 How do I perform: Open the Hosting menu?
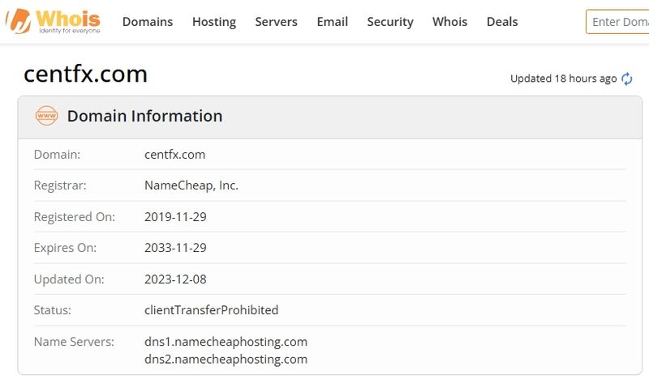[x=214, y=22]
